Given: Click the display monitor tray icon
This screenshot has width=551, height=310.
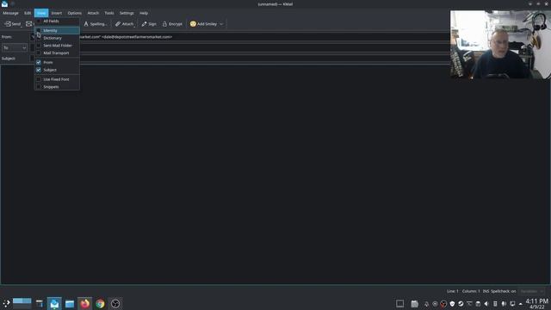Looking at the screenshot, I should 512,304.
